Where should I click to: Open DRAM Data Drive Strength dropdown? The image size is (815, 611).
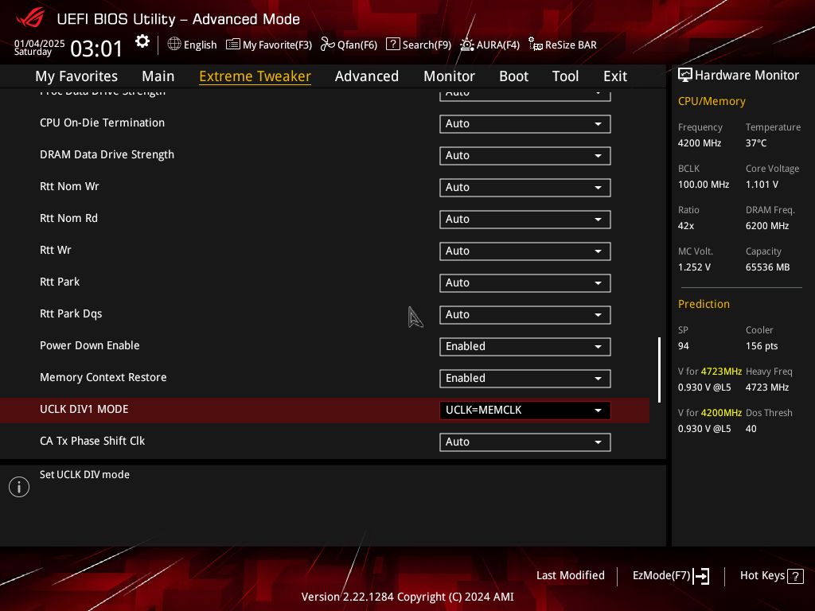[525, 155]
